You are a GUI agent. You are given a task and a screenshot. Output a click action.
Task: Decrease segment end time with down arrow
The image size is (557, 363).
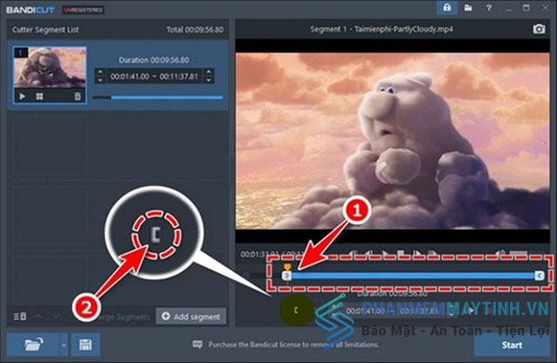(209, 80)
